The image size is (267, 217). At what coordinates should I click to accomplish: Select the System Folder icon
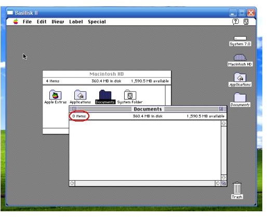(x=130, y=95)
